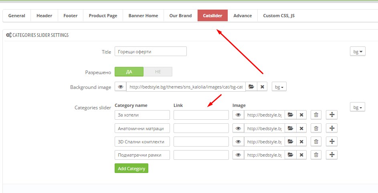378x193 pixels.
Task: Click the Подматрачни рамки category name field
Action: (142, 155)
